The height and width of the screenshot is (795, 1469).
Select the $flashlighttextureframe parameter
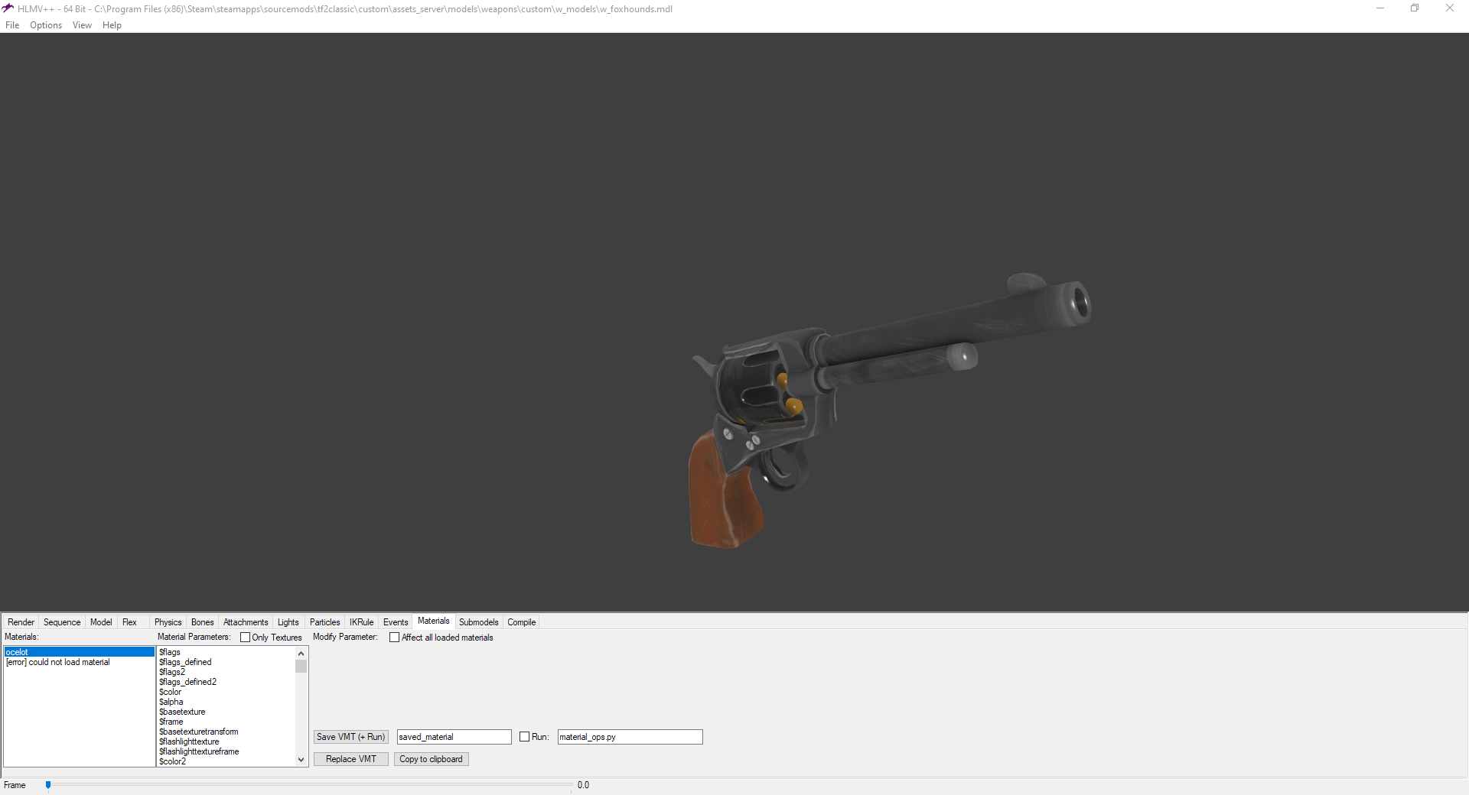tap(226, 751)
